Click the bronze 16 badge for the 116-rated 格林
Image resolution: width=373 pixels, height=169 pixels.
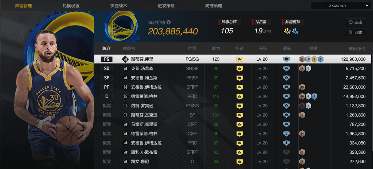click(302, 96)
